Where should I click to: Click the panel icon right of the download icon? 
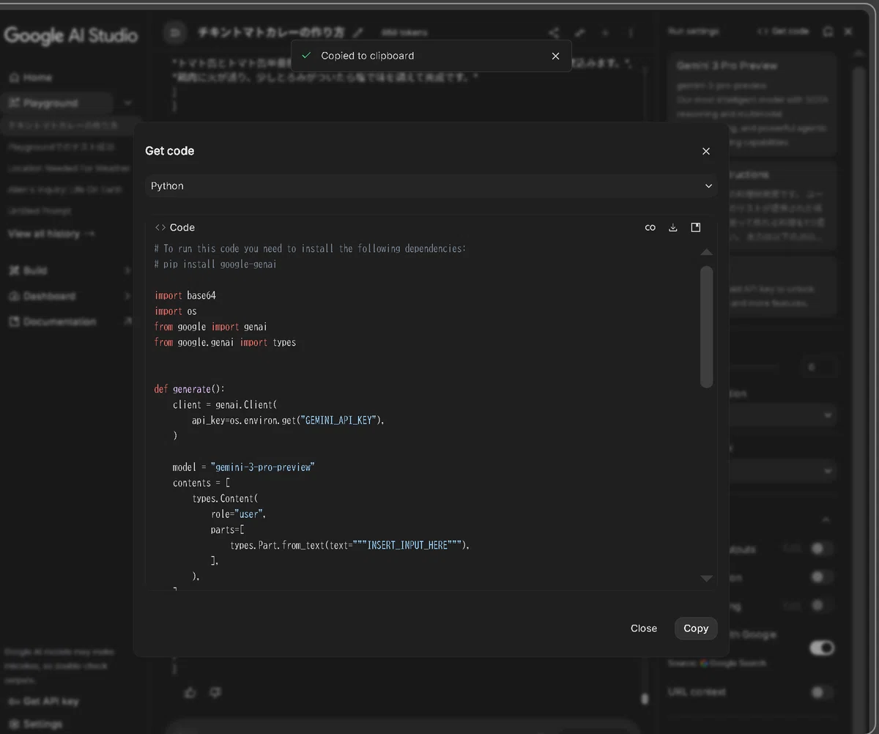click(696, 228)
